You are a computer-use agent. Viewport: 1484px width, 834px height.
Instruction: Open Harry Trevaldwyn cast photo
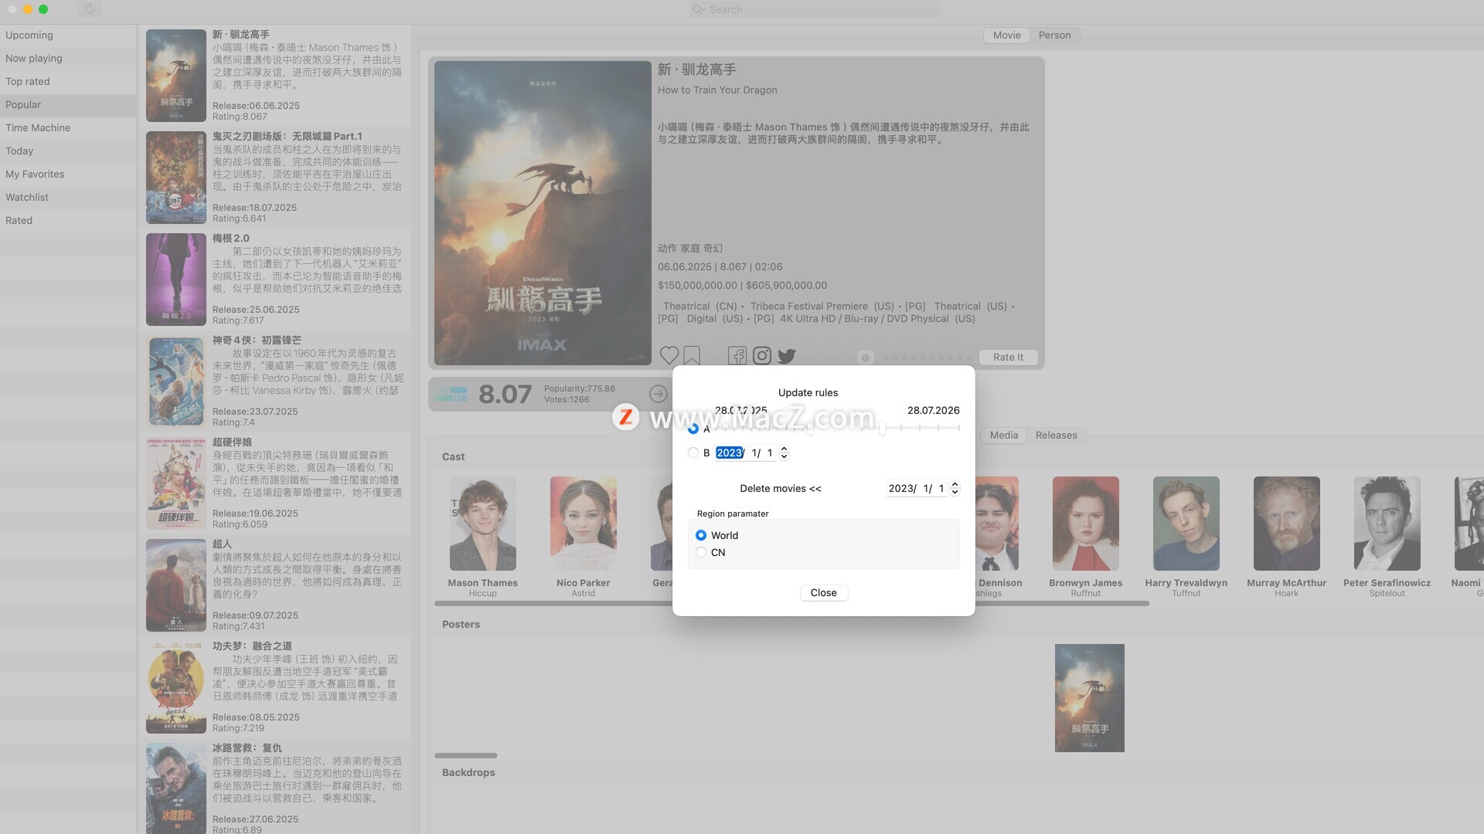pos(1186,524)
